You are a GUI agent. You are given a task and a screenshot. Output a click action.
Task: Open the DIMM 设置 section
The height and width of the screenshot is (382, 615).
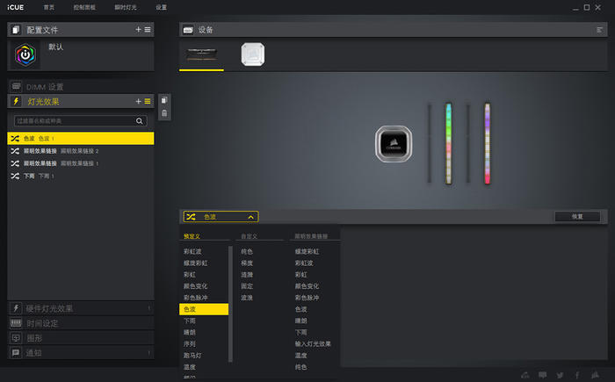click(81, 87)
